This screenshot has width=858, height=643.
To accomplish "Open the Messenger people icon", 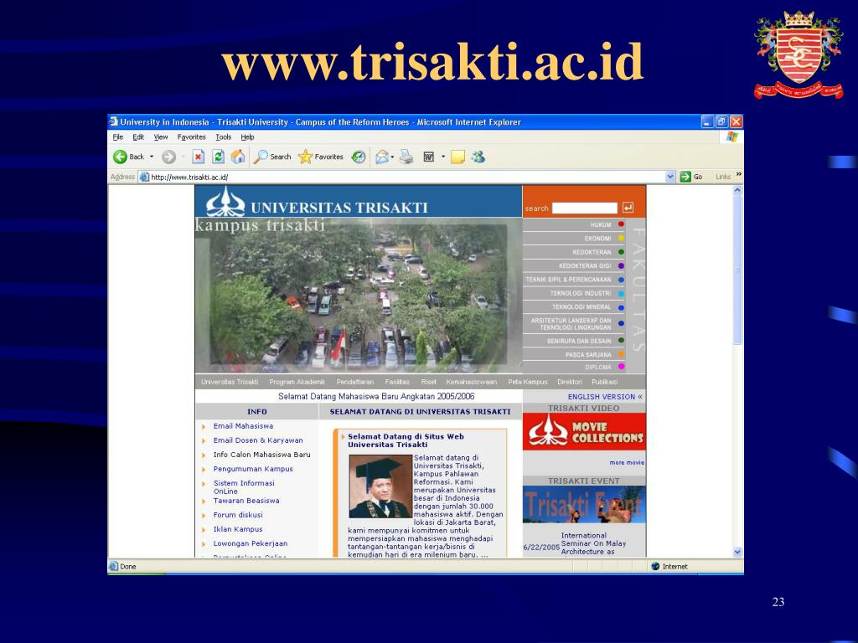I will point(478,157).
